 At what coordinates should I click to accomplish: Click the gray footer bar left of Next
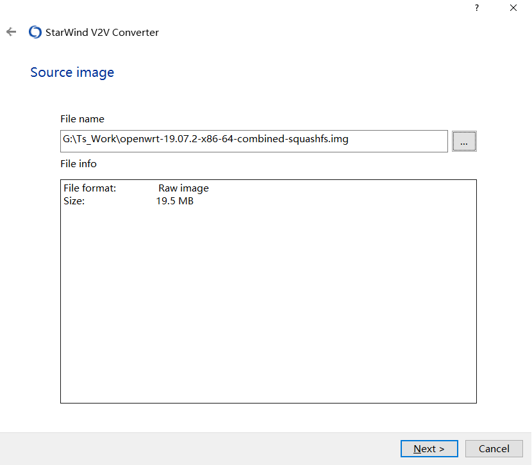[x=192, y=448]
